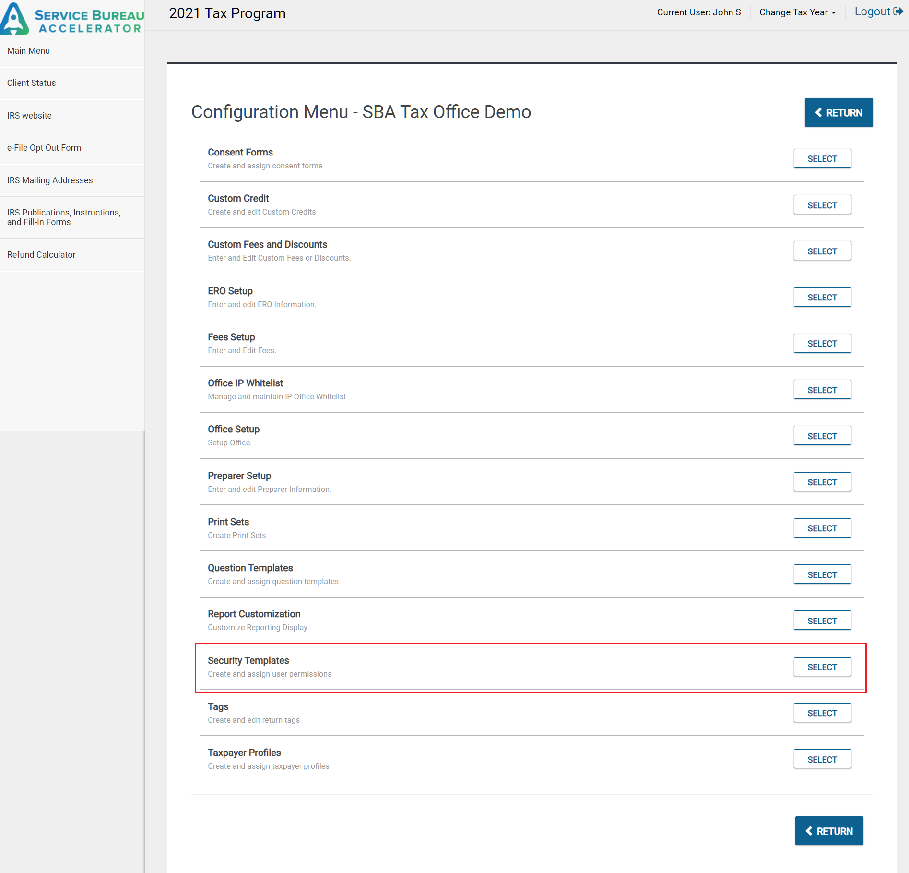Screen dimensions: 909x873
Task: Open IRS Publications, Instructions, and Fill-In Forms
Action: click(x=64, y=217)
